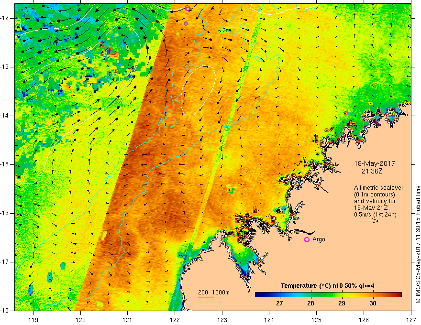Click the large magenta Argo float marker near 122.3E
Screen dimensions: 421x325
[188, 8]
